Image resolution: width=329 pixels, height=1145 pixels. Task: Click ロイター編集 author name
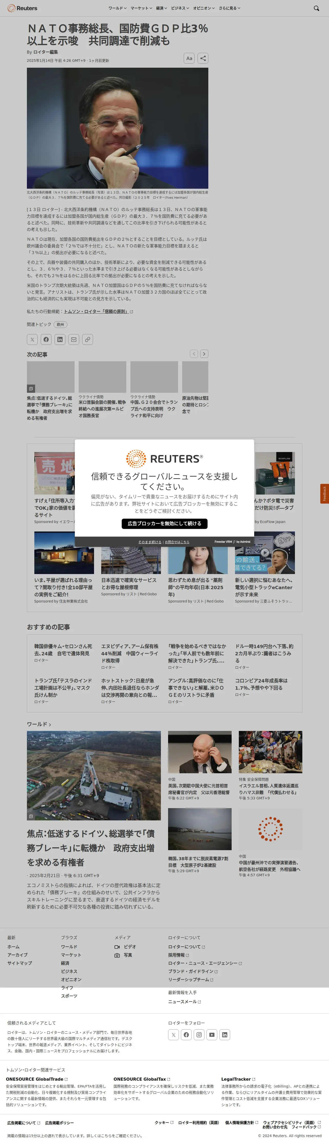pos(46,52)
